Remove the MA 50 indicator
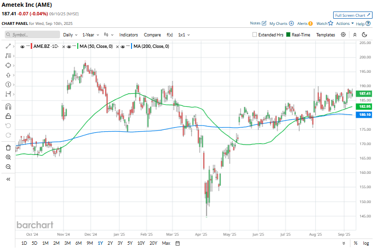This screenshot has height=250, width=373. pos(117,47)
